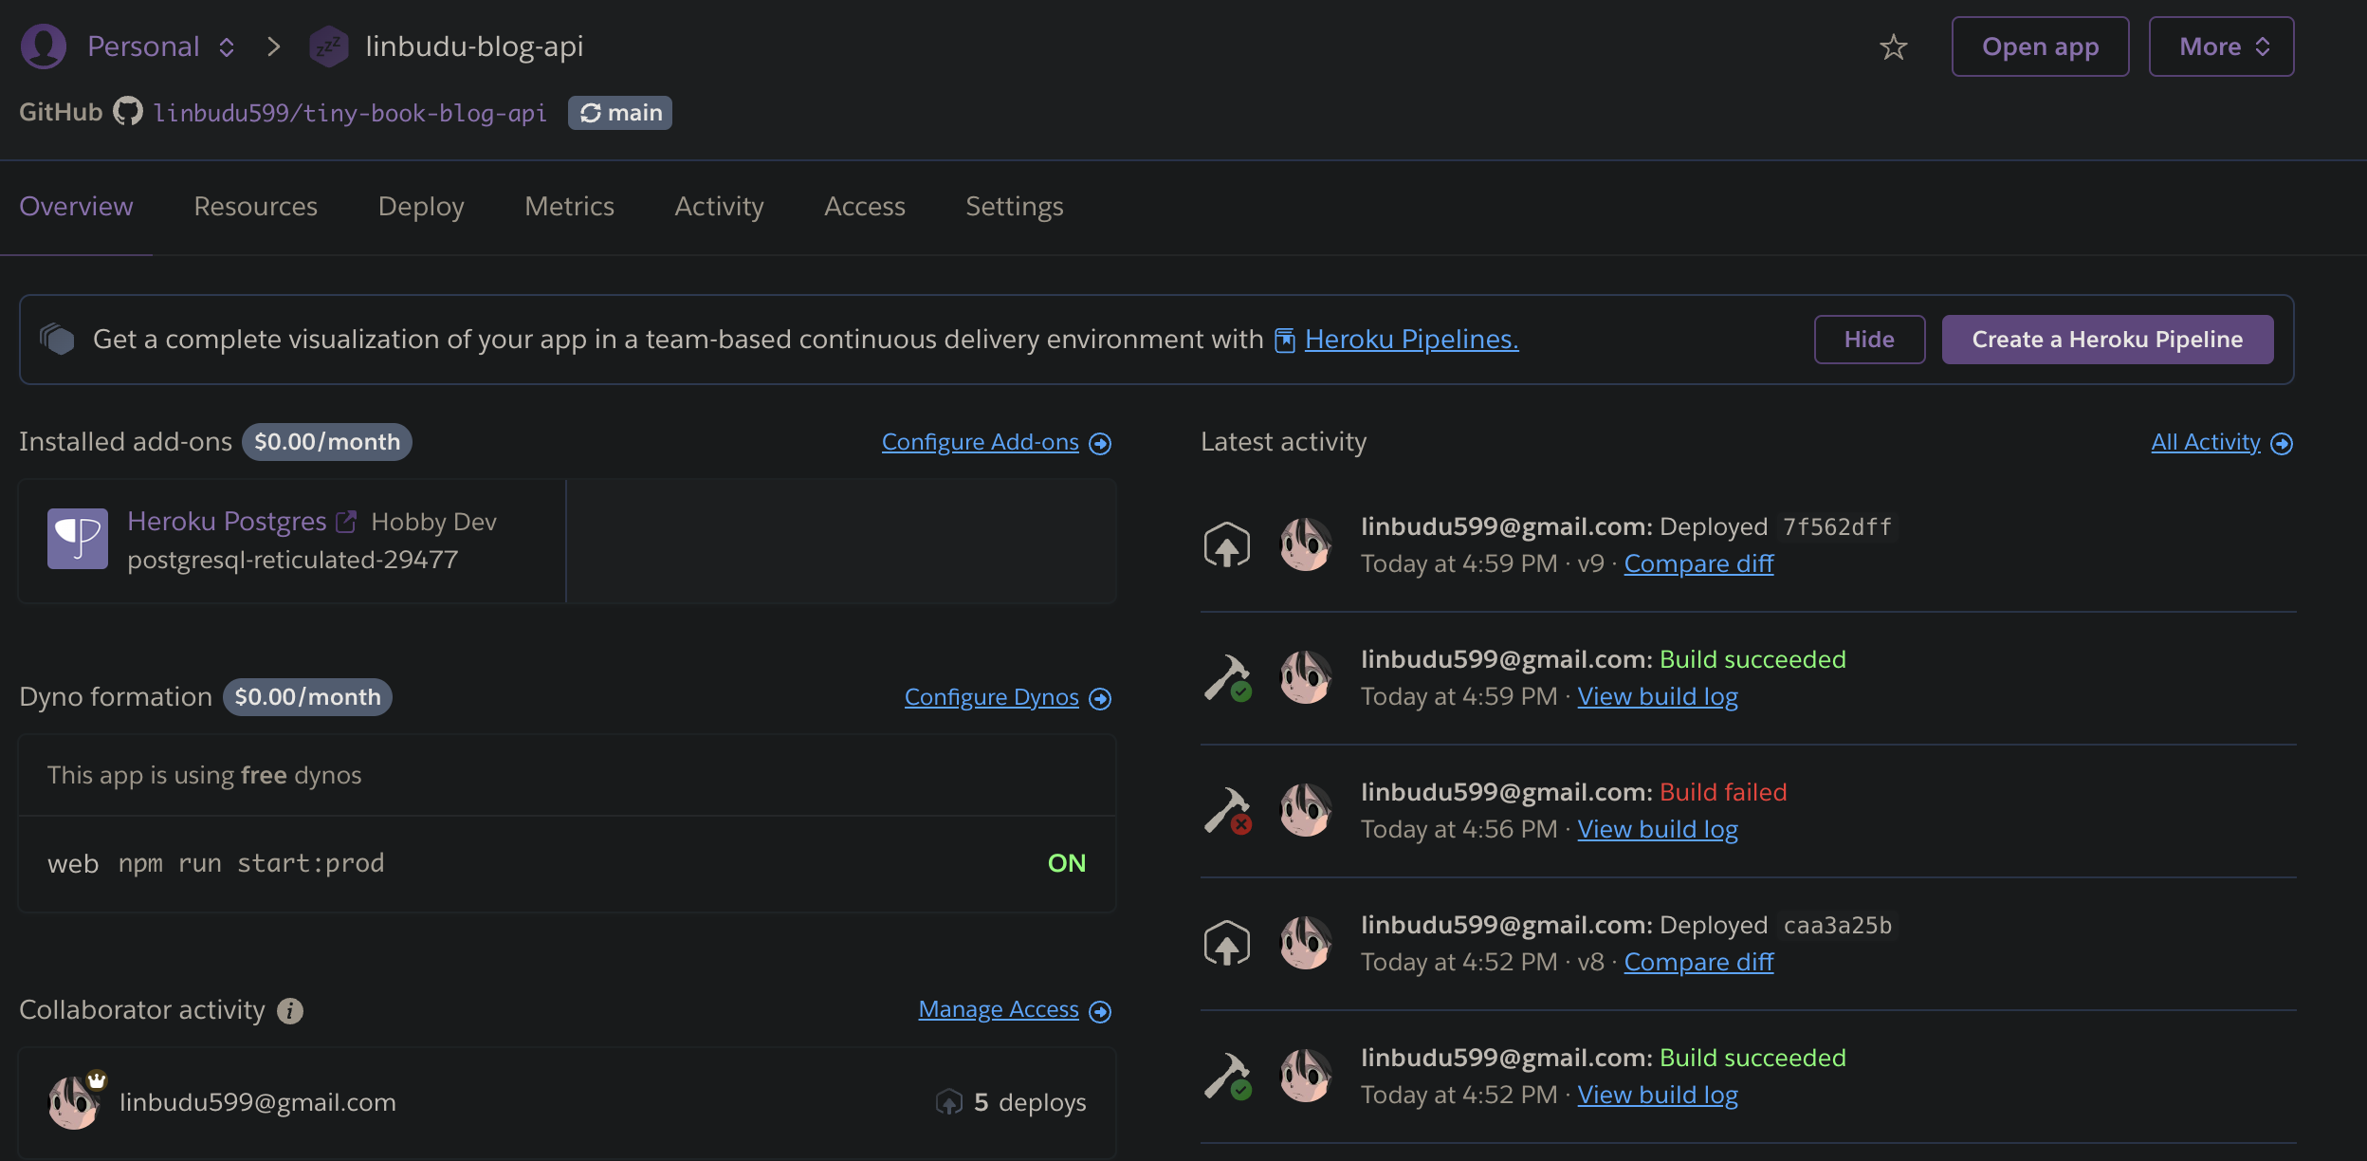Open the Settings tab

[x=1014, y=206]
